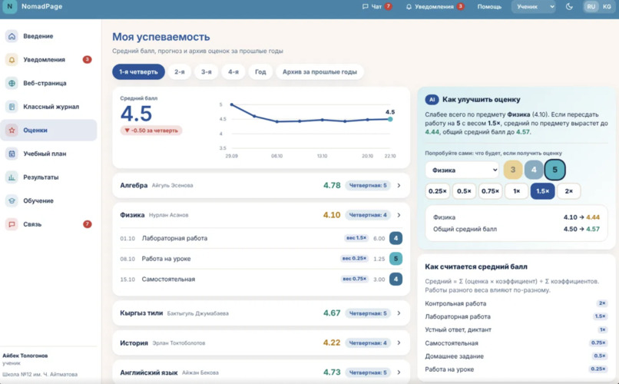The width and height of the screenshot is (619, 384).
Task: Open Уведомления in the top bar
Action: point(434,7)
